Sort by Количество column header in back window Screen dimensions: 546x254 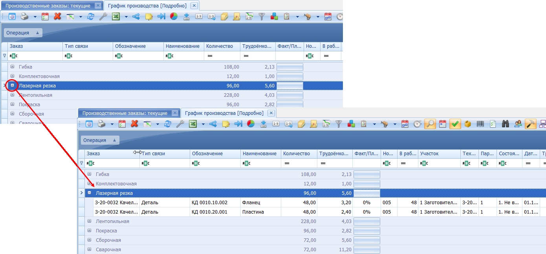222,46
